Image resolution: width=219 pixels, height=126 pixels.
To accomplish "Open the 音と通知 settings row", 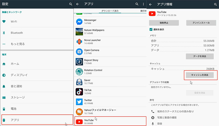I will 37,86.
